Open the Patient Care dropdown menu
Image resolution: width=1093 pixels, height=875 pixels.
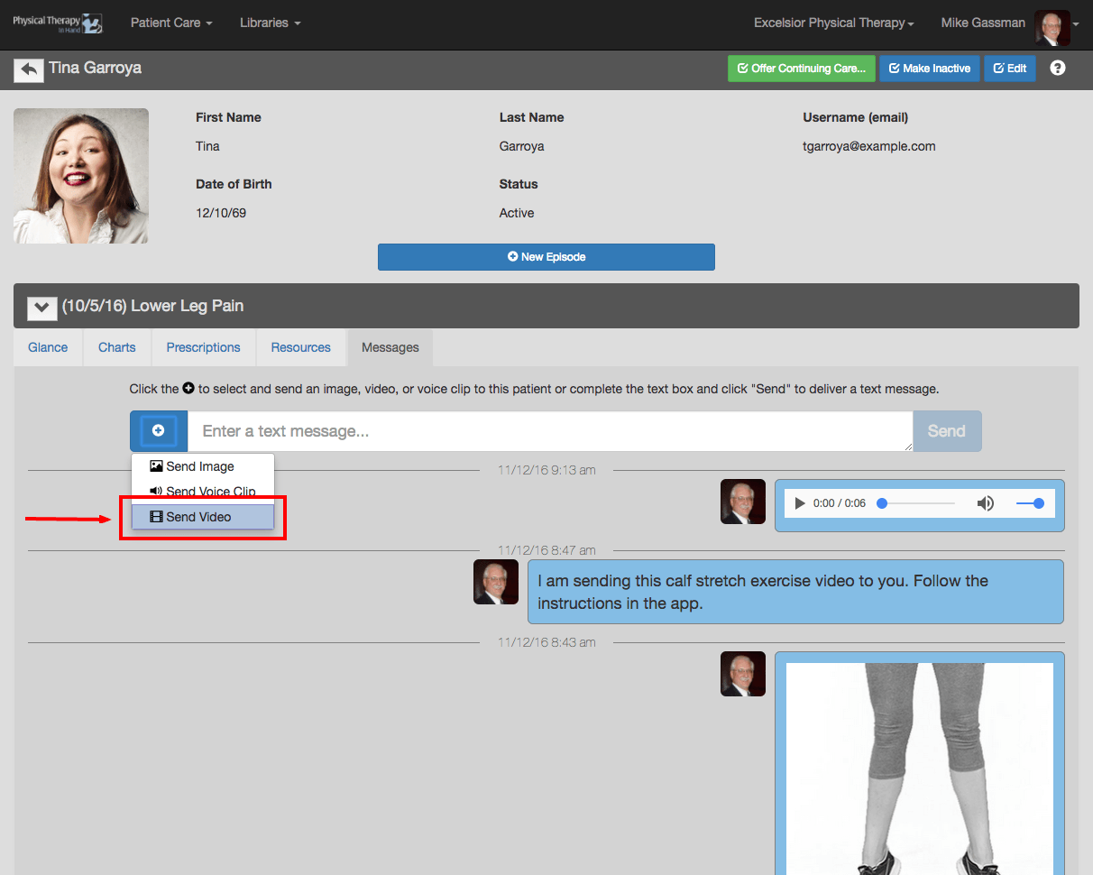click(171, 23)
